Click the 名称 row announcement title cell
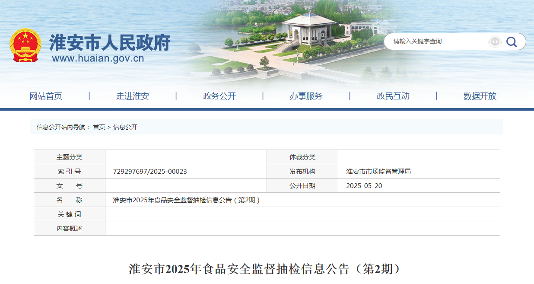The height and width of the screenshot is (284, 534). tap(302, 200)
